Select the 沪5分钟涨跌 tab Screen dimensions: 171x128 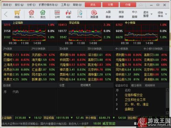(38, 49)
